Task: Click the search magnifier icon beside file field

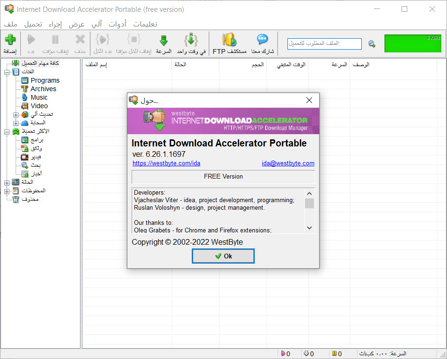Action: coord(372,44)
